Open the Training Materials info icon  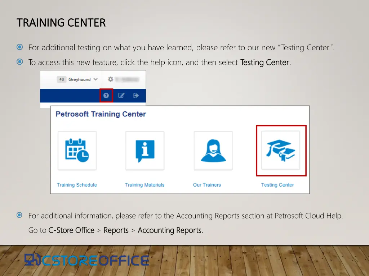click(145, 151)
